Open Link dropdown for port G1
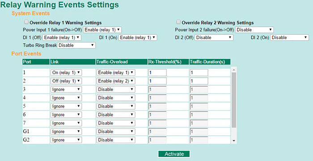The height and width of the screenshot is (161, 313). pyautogui.click(x=66, y=132)
